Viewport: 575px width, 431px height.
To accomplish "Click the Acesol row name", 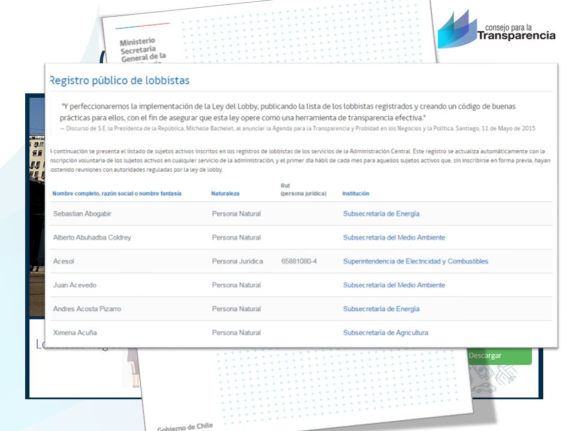I will point(63,262).
